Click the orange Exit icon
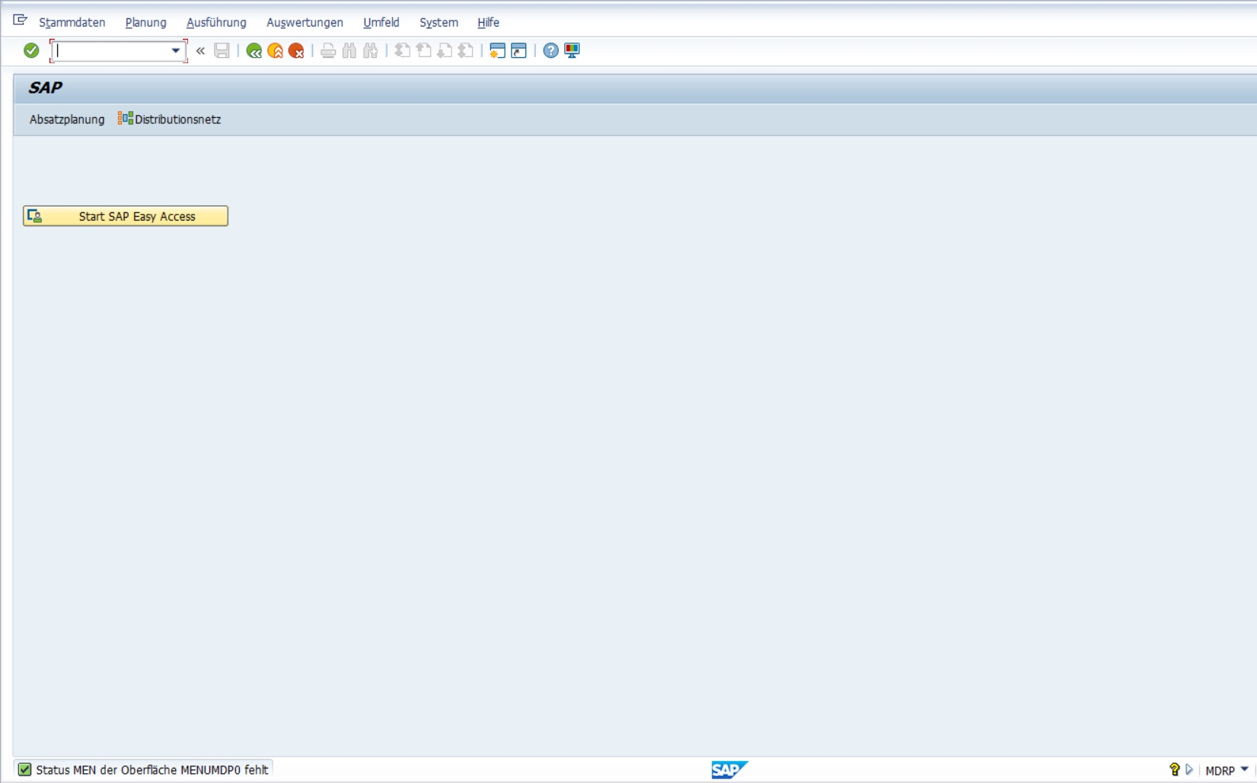 (276, 51)
